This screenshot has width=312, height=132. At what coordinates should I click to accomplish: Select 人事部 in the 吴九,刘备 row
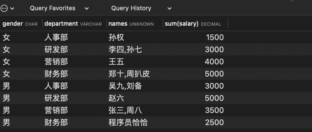pos(56,86)
